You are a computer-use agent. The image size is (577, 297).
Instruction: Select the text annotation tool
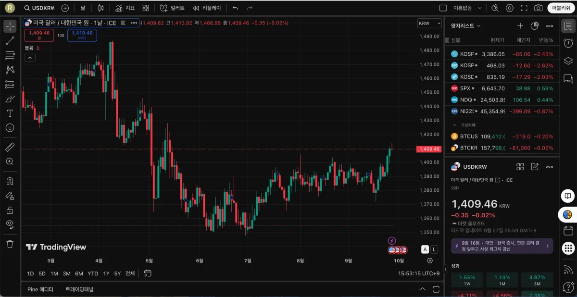coord(10,113)
